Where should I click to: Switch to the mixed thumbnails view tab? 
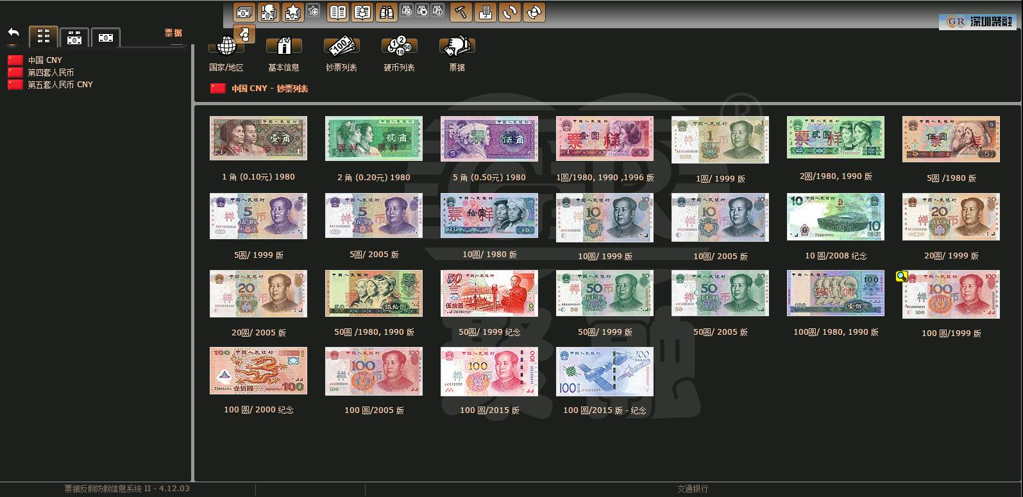click(74, 38)
